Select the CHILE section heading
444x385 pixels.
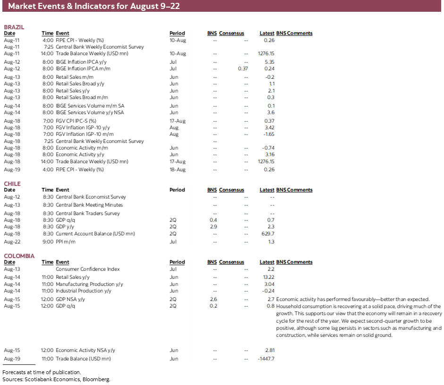pos(13,184)
